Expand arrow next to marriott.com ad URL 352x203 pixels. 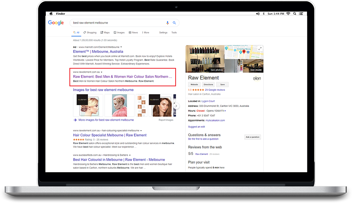click(121, 47)
